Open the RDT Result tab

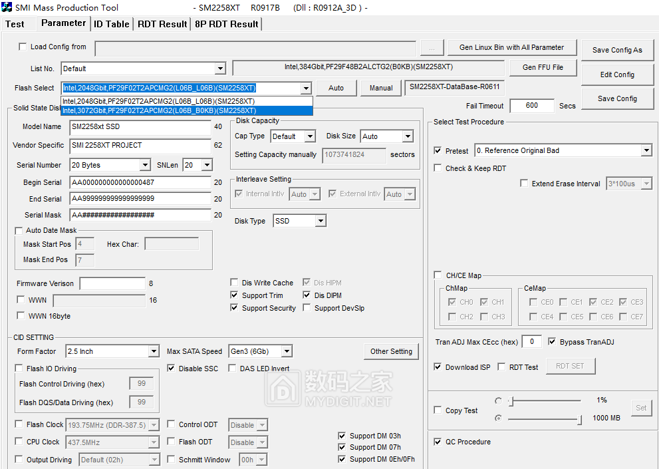point(162,24)
